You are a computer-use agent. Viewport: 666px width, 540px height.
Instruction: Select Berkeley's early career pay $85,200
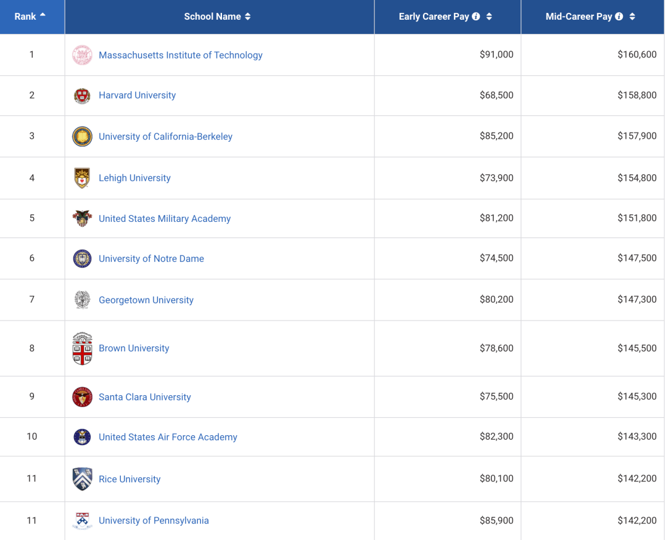(x=496, y=136)
